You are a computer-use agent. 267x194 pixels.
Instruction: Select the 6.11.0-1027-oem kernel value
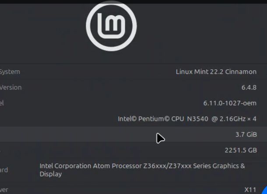pos(230,103)
